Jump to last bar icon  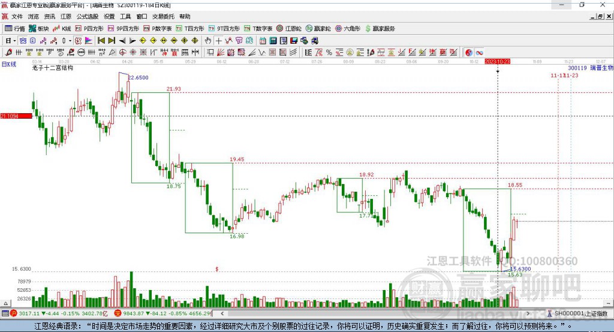112,41
